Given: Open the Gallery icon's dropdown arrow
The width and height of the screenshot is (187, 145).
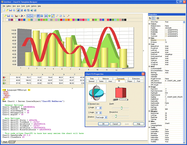Looking at the screenshot, I should pos(19,16).
